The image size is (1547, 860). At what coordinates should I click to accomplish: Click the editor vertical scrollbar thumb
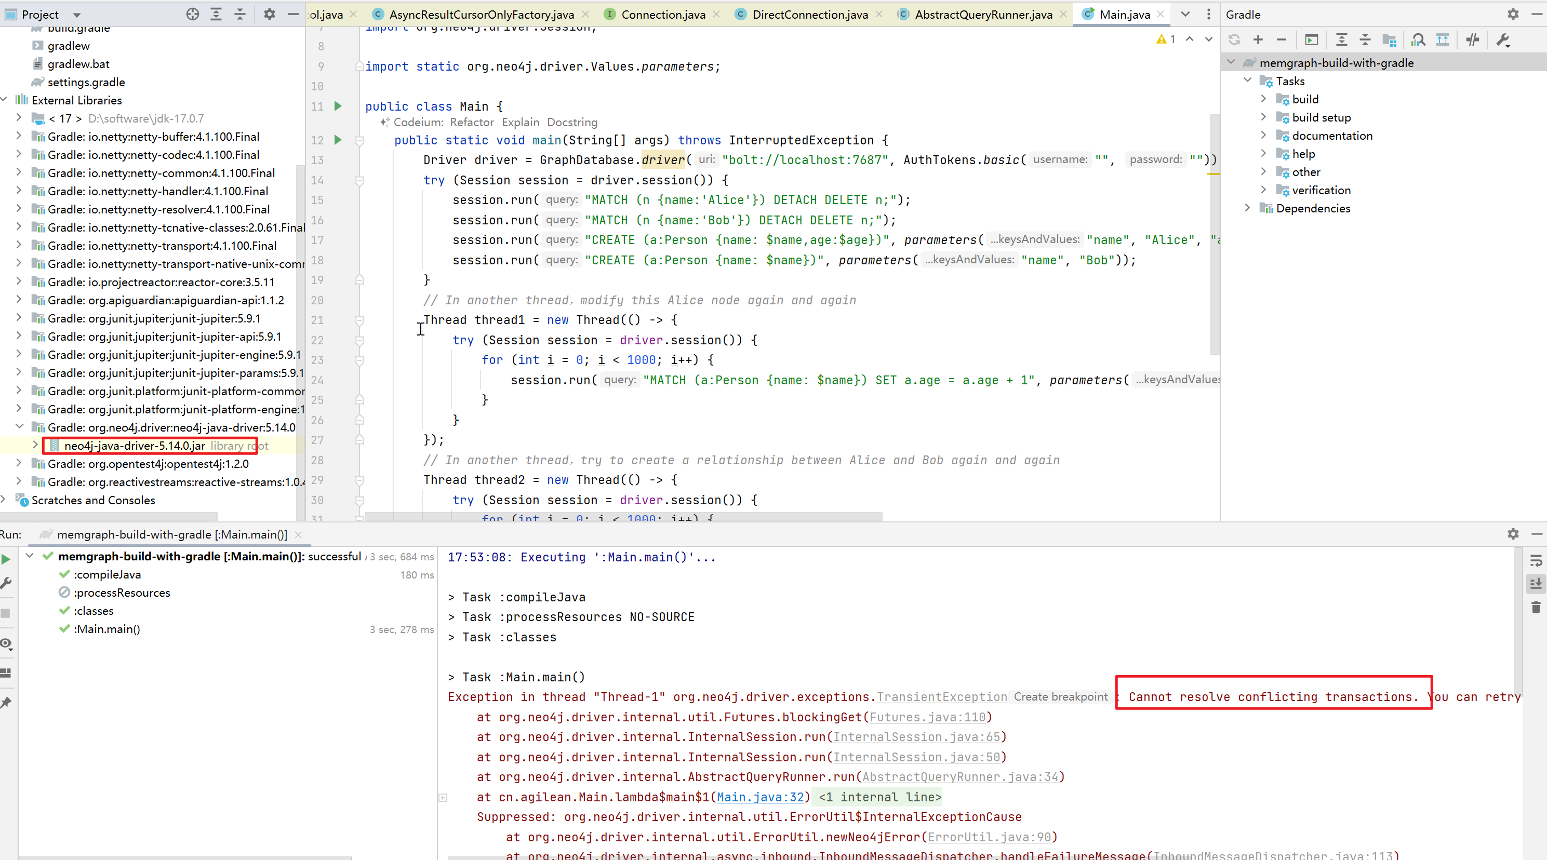[x=1215, y=234]
